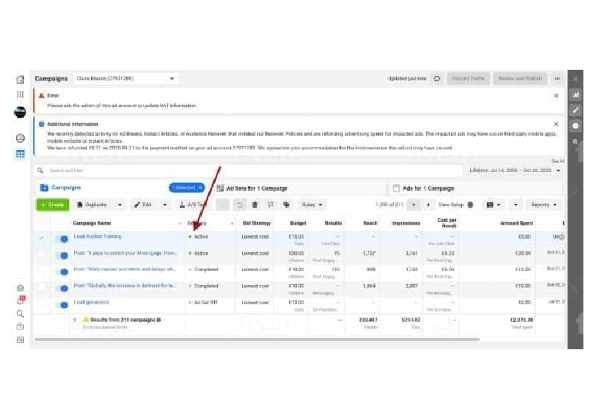Open the Lifetime date range dropdown
594x419 pixels.
515,170
